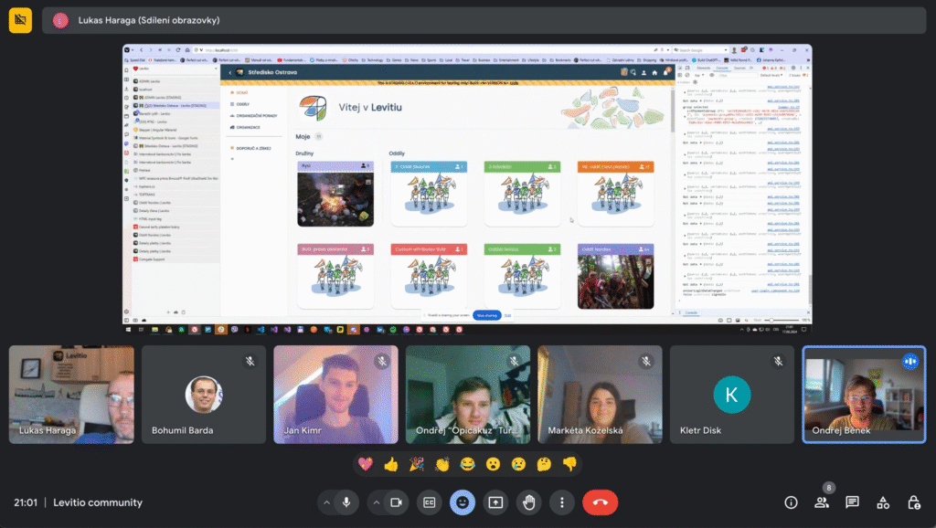This screenshot has height=528, width=936.
Task: Raise your hand in the meeting
Action: tap(529, 502)
